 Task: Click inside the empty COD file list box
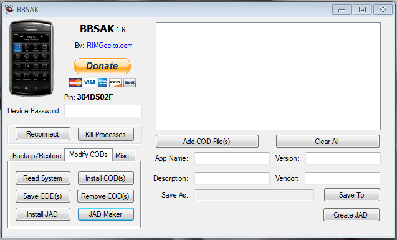pyautogui.click(x=268, y=76)
